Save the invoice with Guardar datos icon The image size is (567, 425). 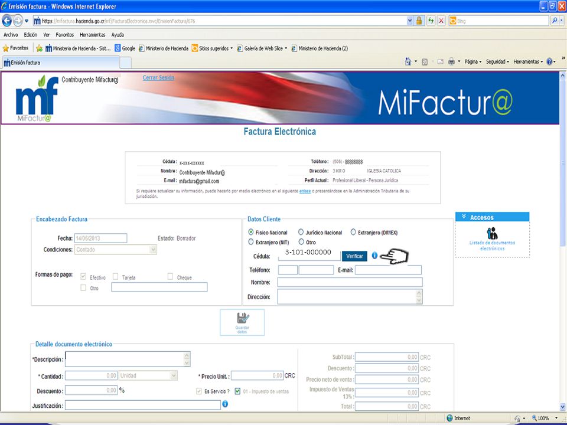(242, 322)
